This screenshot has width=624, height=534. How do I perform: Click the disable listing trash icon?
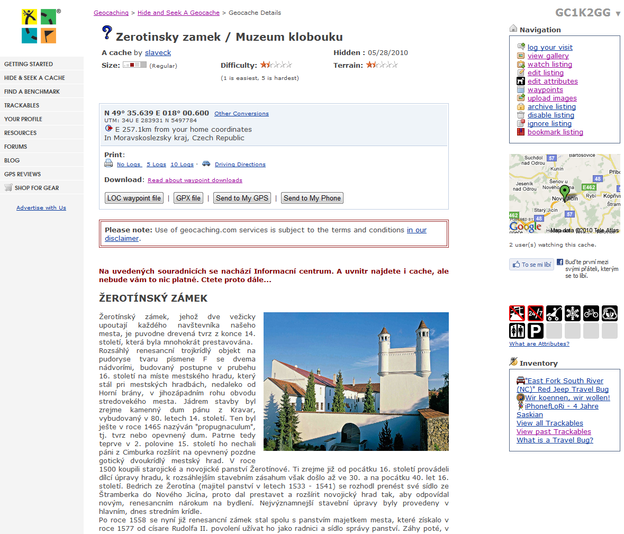click(521, 115)
